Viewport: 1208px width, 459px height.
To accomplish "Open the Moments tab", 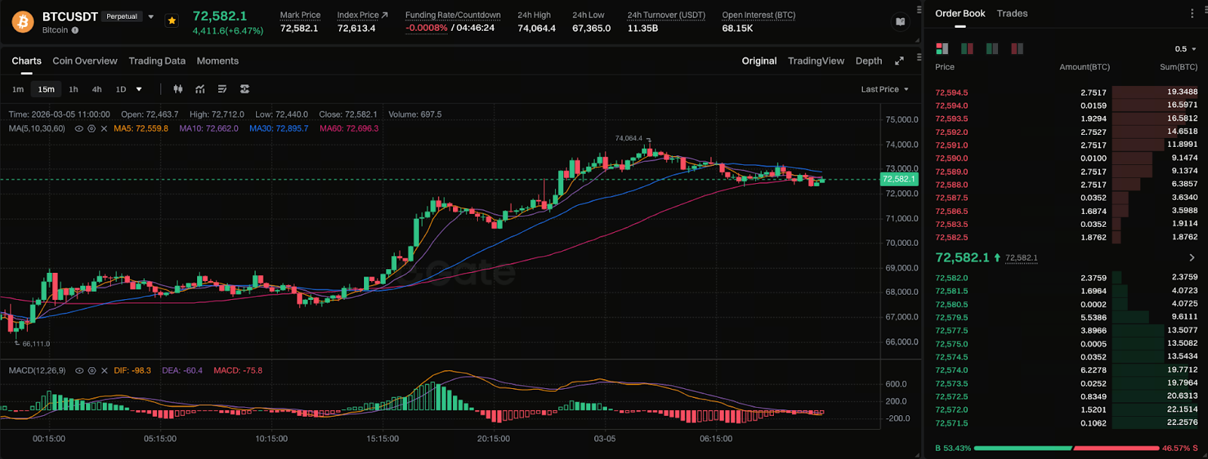I will (x=217, y=61).
